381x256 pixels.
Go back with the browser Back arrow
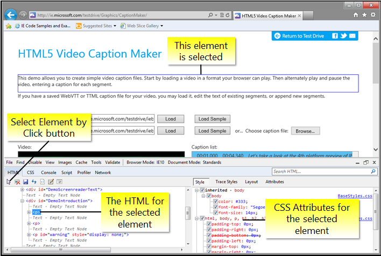pyautogui.click(x=11, y=15)
